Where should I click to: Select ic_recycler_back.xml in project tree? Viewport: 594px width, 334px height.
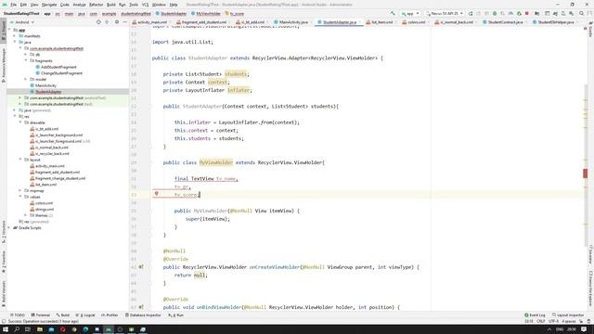pyautogui.click(x=49, y=154)
